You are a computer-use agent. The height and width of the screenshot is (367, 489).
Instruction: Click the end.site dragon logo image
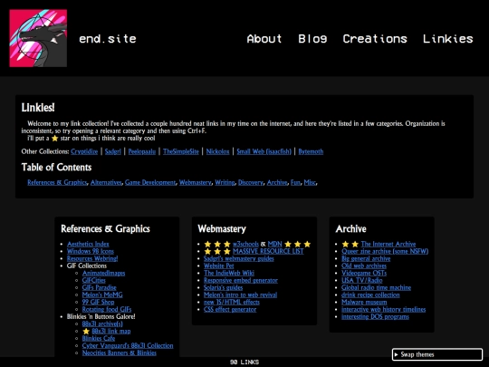[38, 38]
